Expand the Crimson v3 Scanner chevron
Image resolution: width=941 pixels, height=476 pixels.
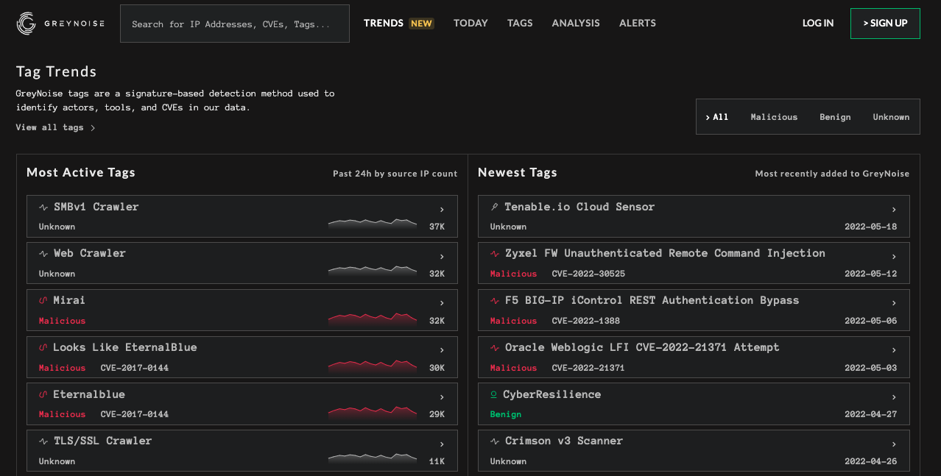point(894,444)
